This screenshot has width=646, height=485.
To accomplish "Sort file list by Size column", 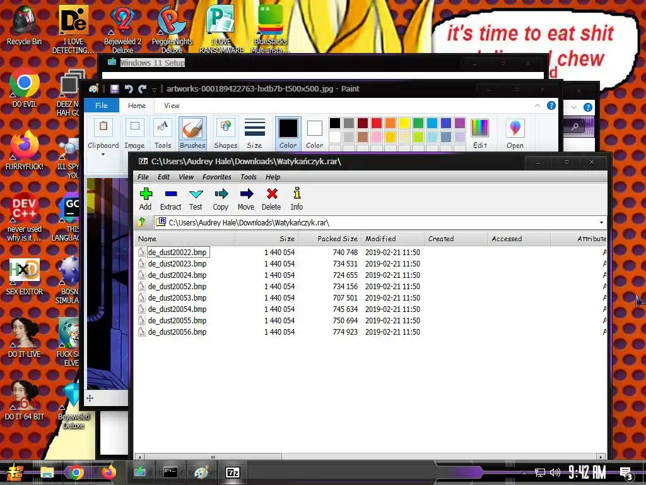I will (267, 239).
